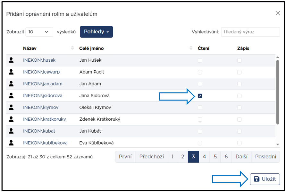This screenshot has width=286, height=192.
Task: Click the scrollbar up arrow
Action: click(278, 57)
